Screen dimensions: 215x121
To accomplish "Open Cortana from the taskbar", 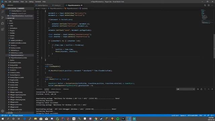I will tap(13, 119).
